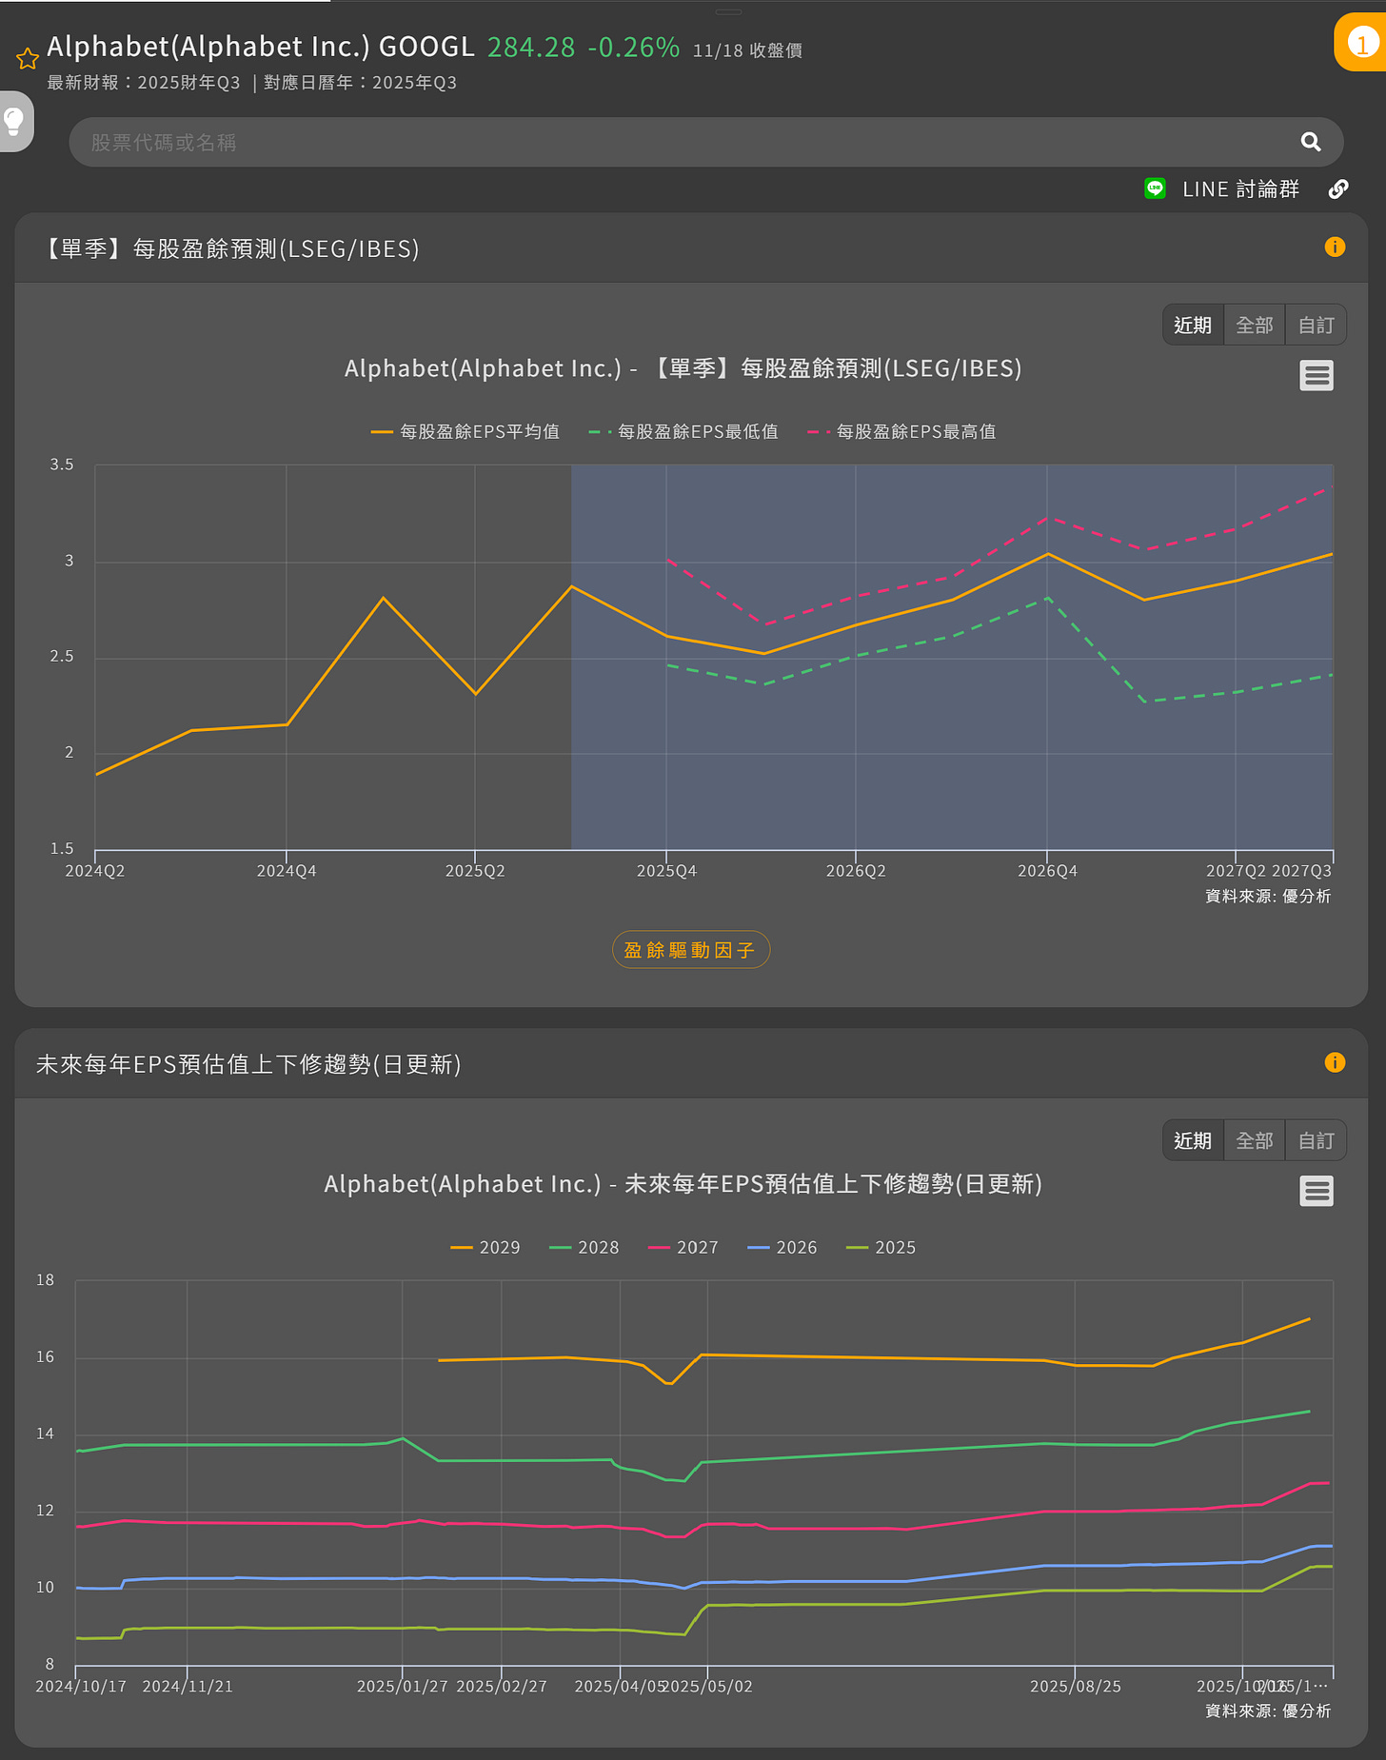1386x1760 pixels.
Task: Select 自訂 range in yearly EPS trend chart
Action: (1317, 1140)
